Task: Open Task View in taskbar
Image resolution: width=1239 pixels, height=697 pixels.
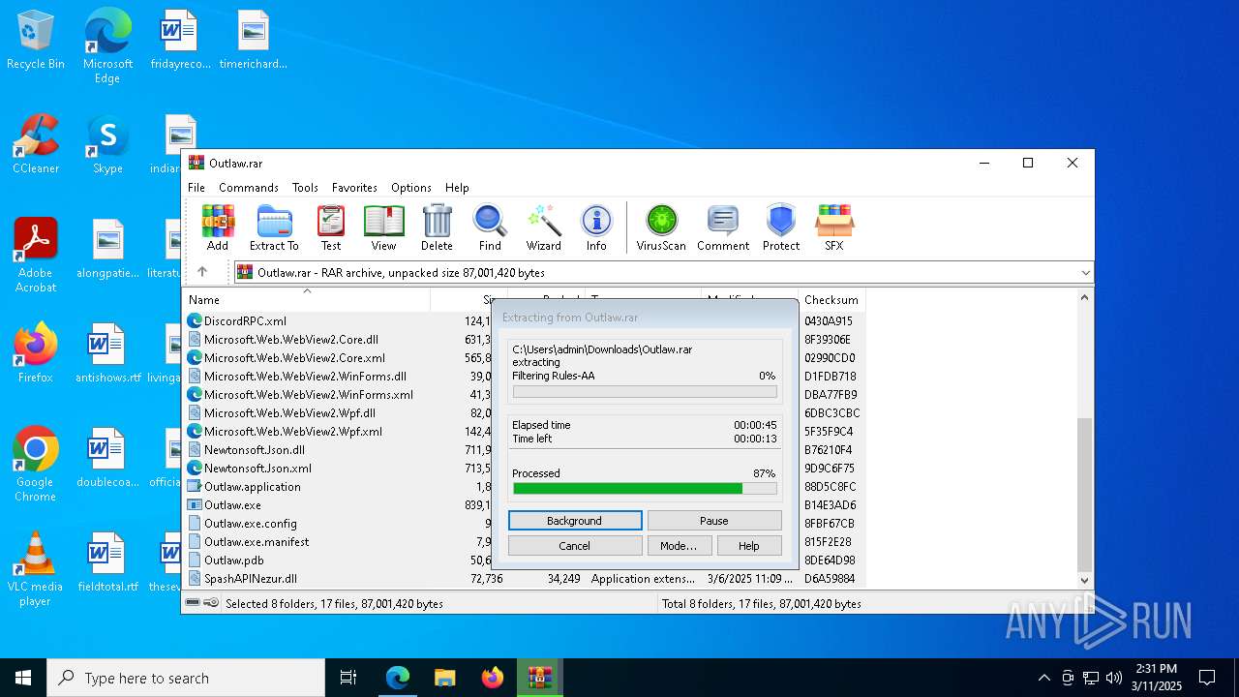Action: [x=348, y=678]
